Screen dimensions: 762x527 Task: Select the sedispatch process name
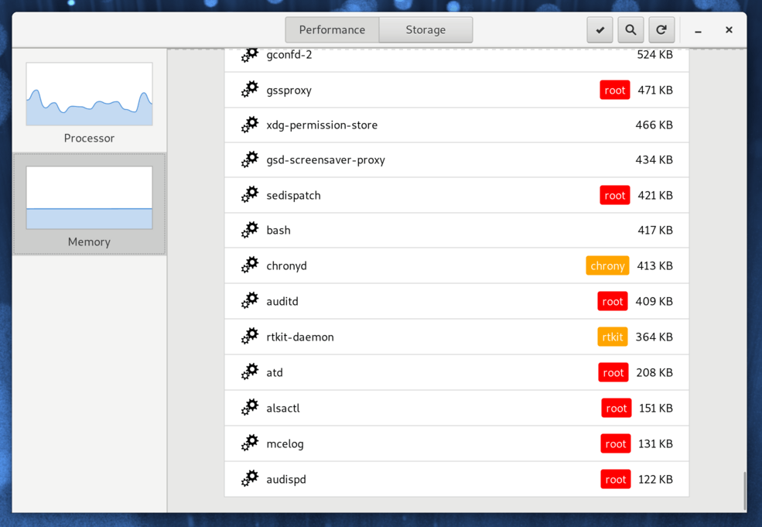pos(293,196)
